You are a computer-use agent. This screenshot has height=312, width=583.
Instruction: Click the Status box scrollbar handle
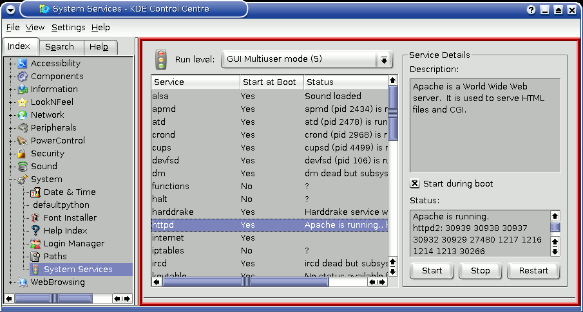coord(555,227)
